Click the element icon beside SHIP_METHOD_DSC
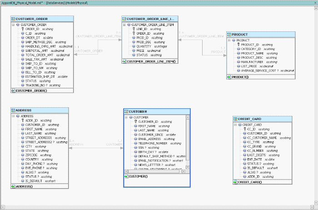The image size is (318, 210). click(23, 42)
